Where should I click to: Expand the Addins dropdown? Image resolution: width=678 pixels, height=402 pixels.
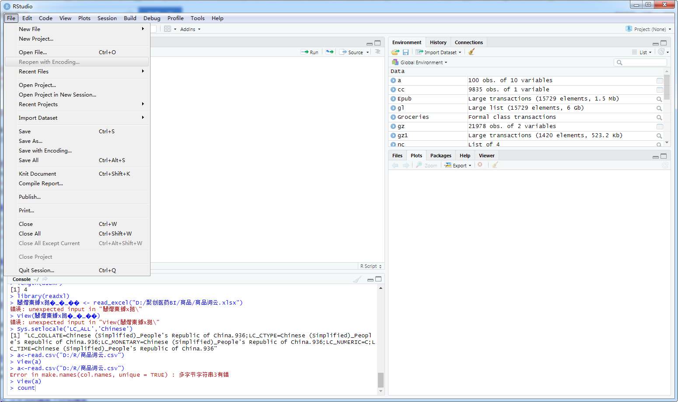click(190, 29)
